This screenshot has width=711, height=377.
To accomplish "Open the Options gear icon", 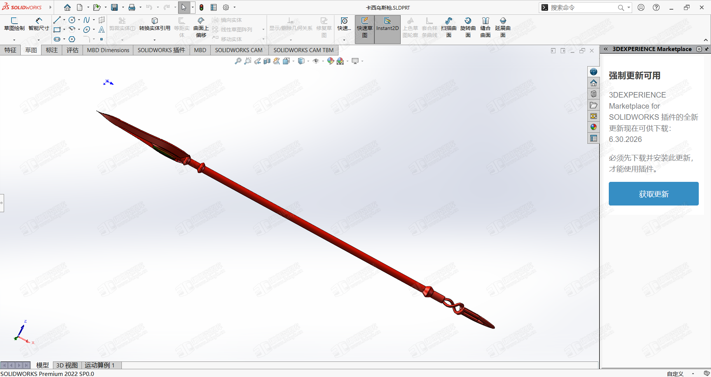I will 226,7.
